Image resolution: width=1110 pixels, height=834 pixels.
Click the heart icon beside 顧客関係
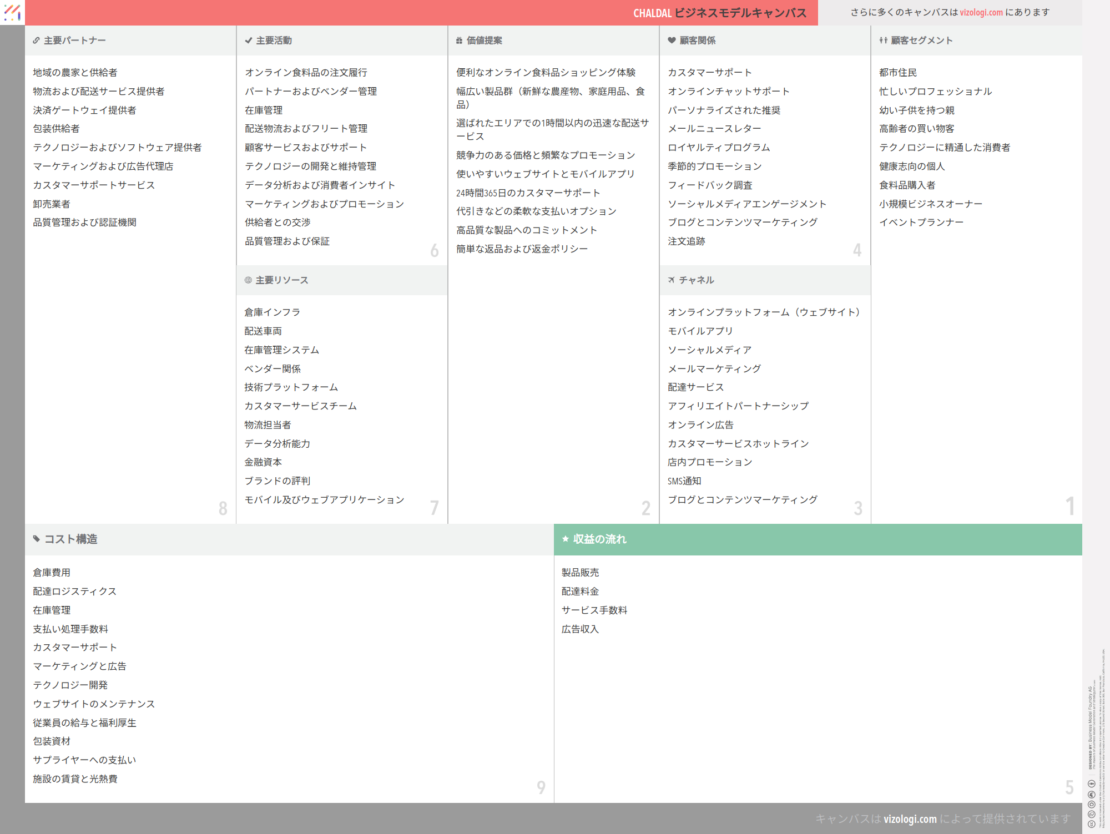672,41
